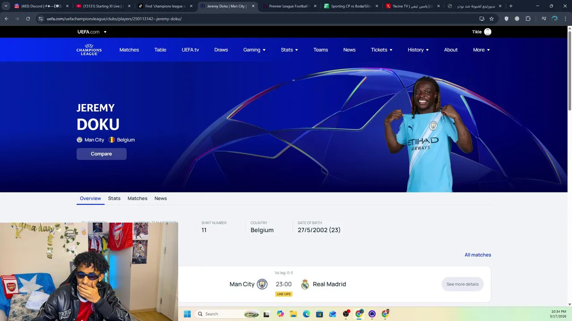The height and width of the screenshot is (321, 572).
Task: Click the Man City club link under player name
Action: tap(90, 140)
